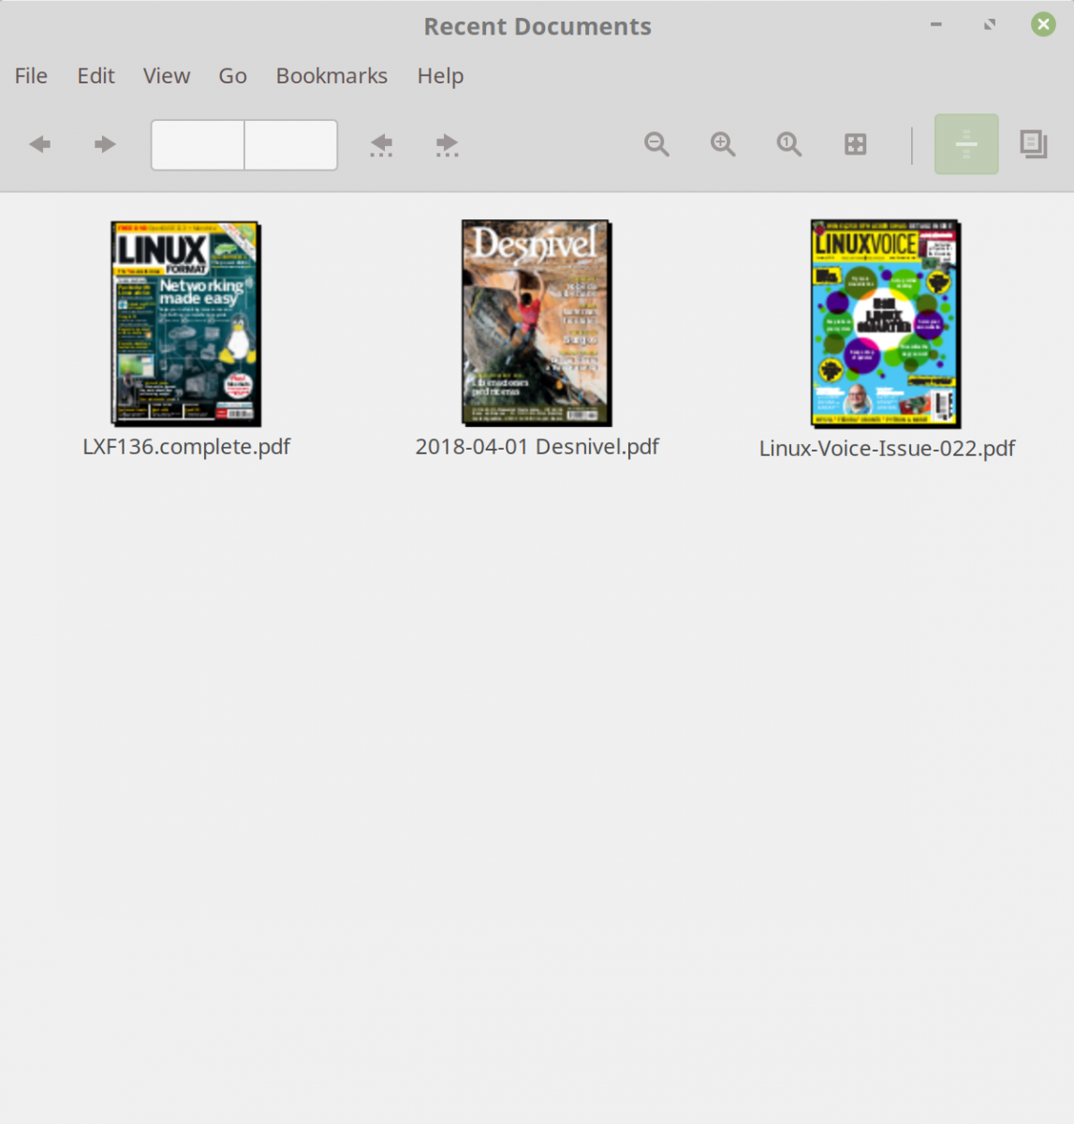Toggle dual page view mode
The height and width of the screenshot is (1124, 1074).
tap(1033, 144)
